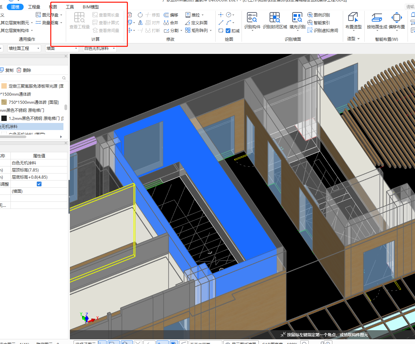Select the point draw tool

click(x=221, y=15)
